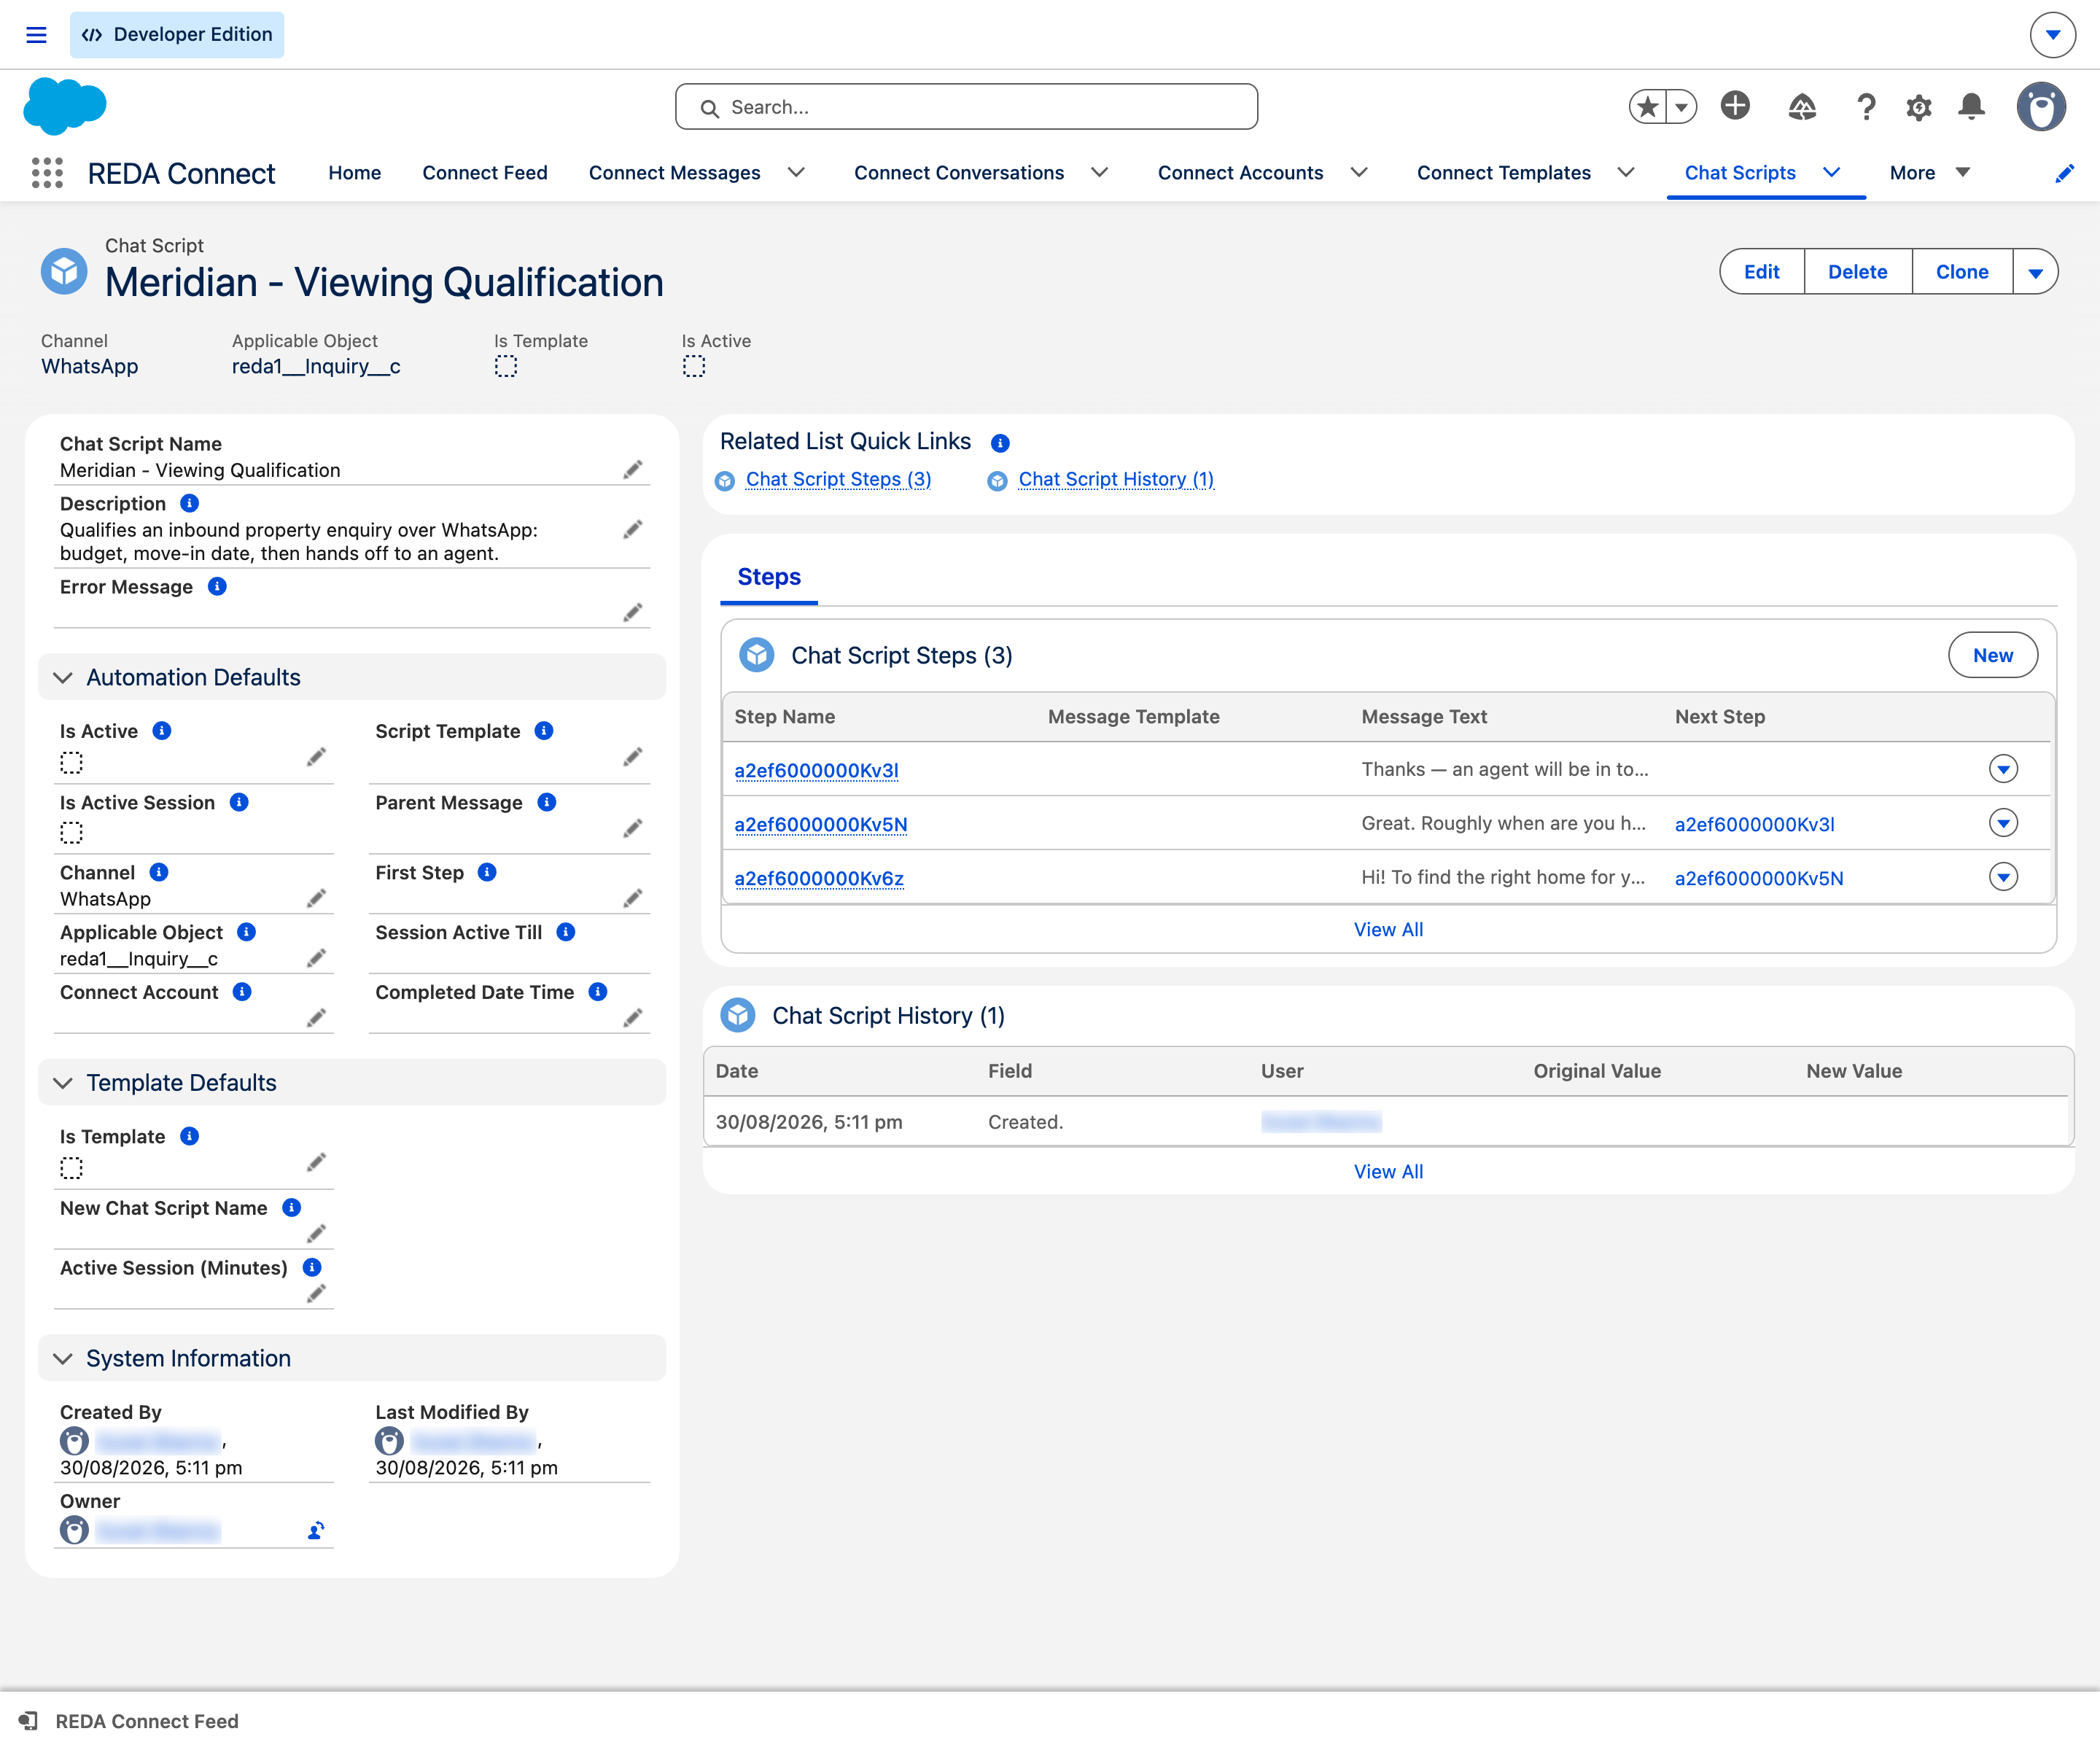
Task: Show info tooltip for New Chat Script Name
Action: pyautogui.click(x=292, y=1208)
